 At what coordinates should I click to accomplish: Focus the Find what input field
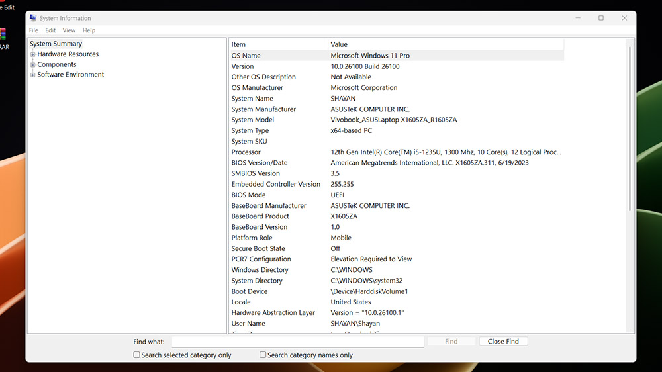[298, 341]
